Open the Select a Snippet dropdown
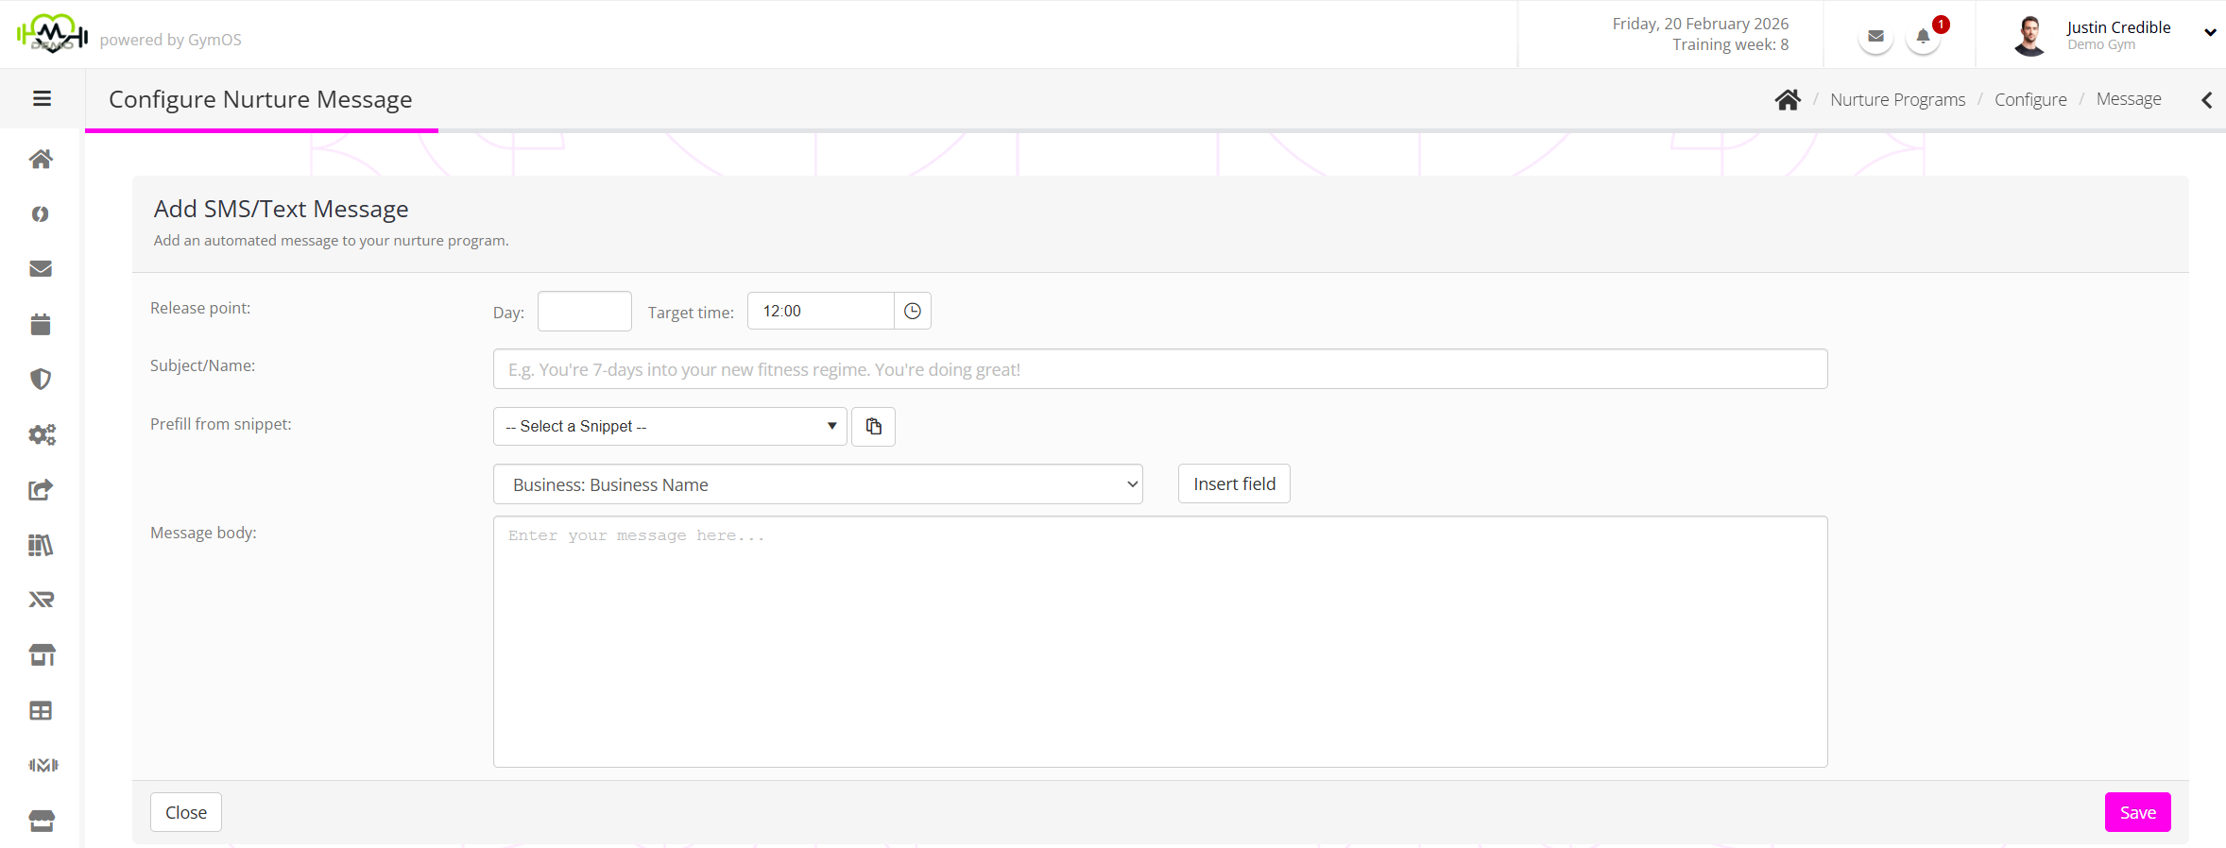 669,427
